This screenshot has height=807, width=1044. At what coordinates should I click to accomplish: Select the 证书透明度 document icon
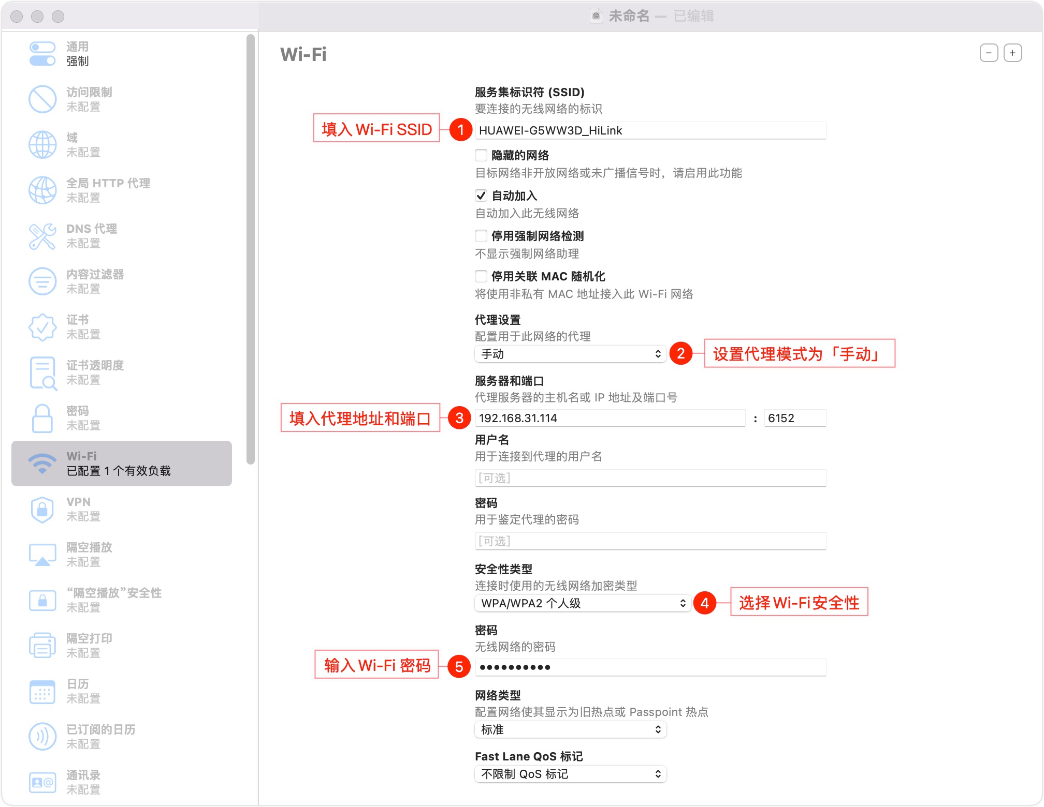click(42, 372)
